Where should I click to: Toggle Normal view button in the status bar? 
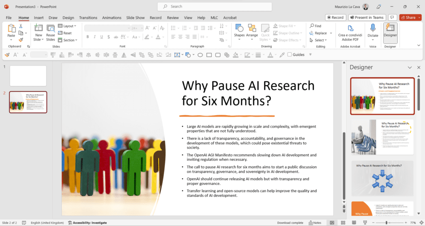[x=332, y=223]
